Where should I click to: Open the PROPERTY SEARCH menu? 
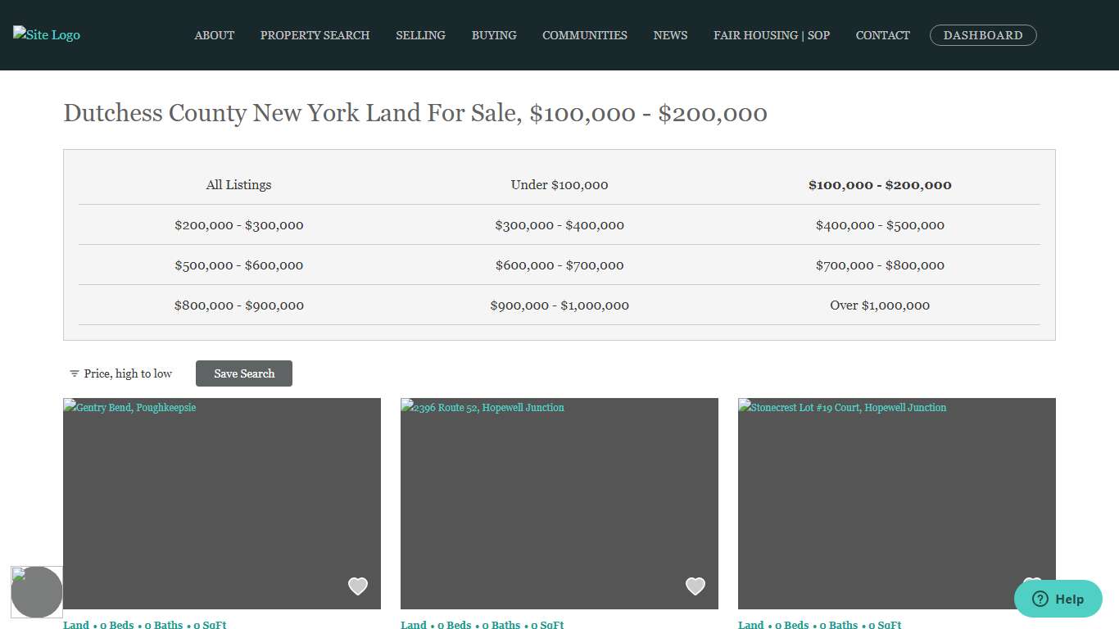[315, 35]
